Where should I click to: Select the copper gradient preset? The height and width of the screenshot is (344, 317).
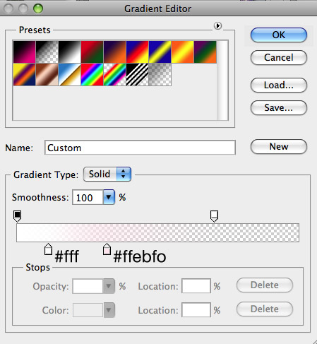[x=47, y=74]
